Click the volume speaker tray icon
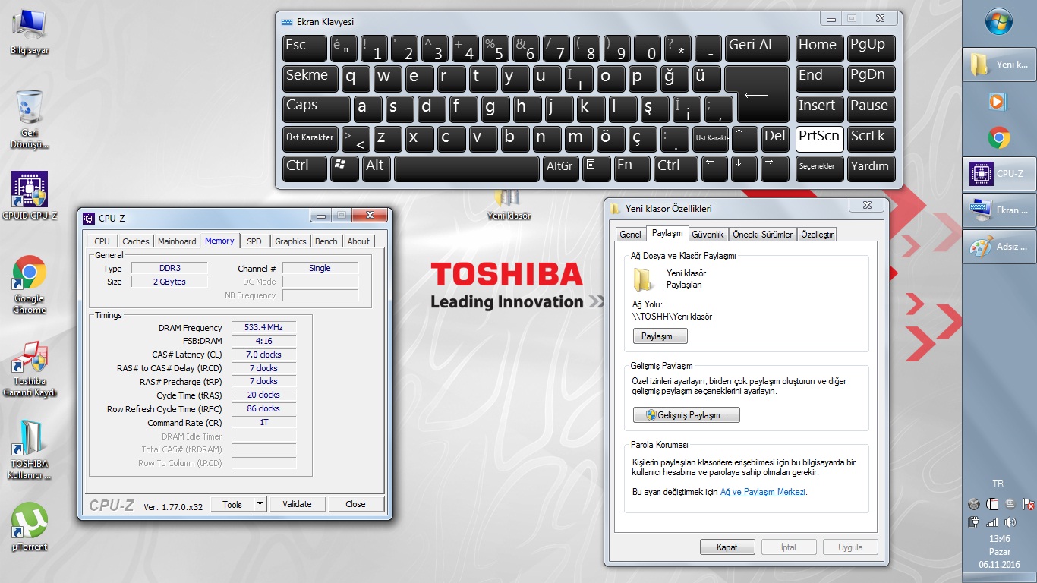This screenshot has height=583, width=1037. tap(1010, 522)
